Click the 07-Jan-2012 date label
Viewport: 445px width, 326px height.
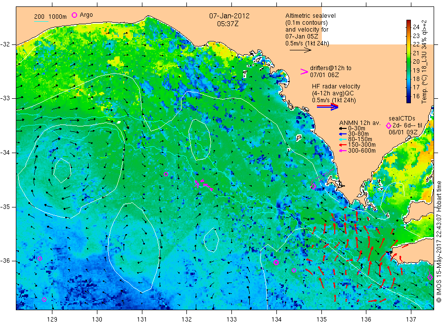tap(229, 16)
